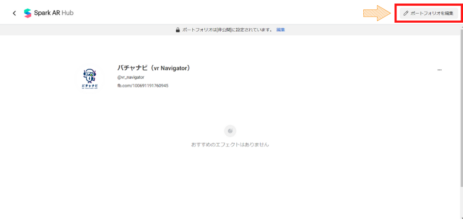Select the バチャナビ profile avatar image
The image size is (463, 222).
tap(90, 79)
